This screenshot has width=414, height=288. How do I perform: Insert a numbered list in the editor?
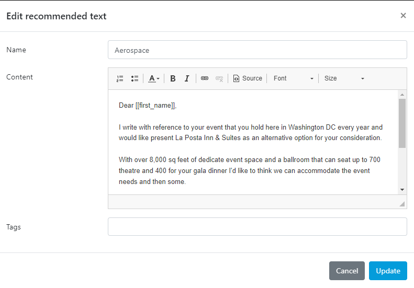(x=120, y=78)
